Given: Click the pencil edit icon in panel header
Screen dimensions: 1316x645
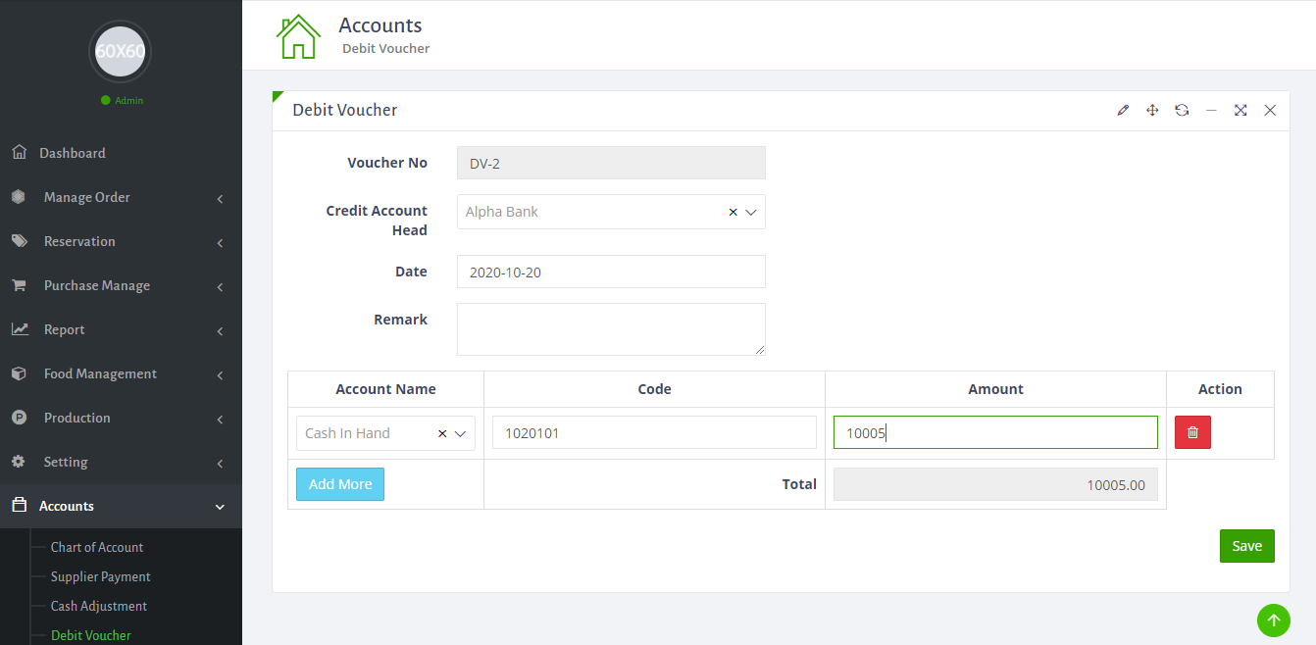Looking at the screenshot, I should click(x=1123, y=111).
